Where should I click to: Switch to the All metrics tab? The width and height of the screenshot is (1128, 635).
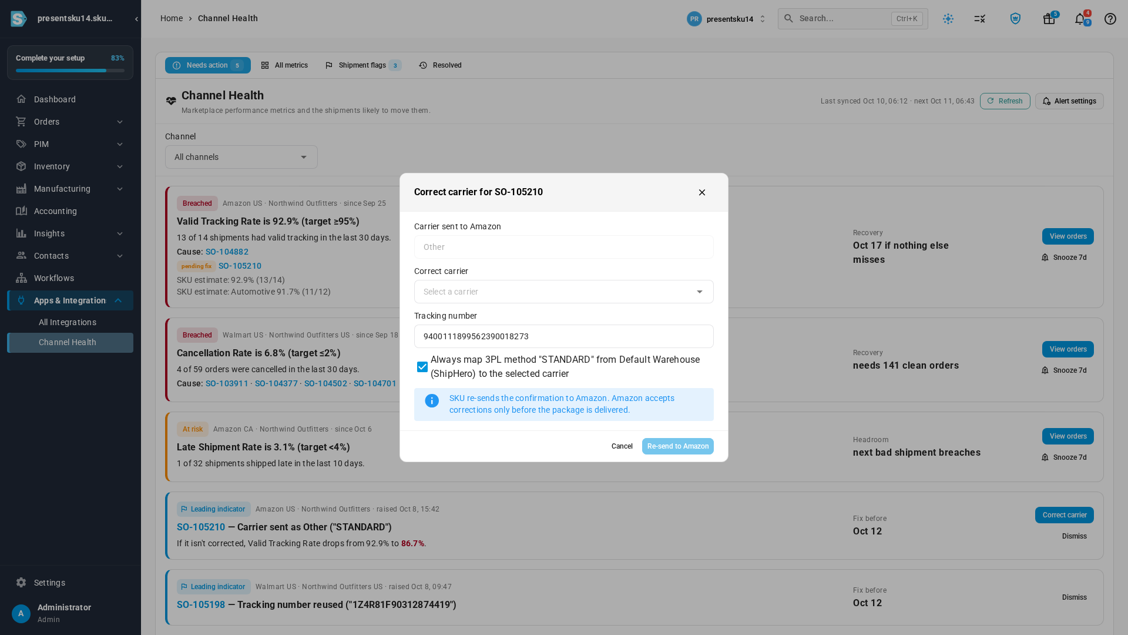(x=284, y=65)
